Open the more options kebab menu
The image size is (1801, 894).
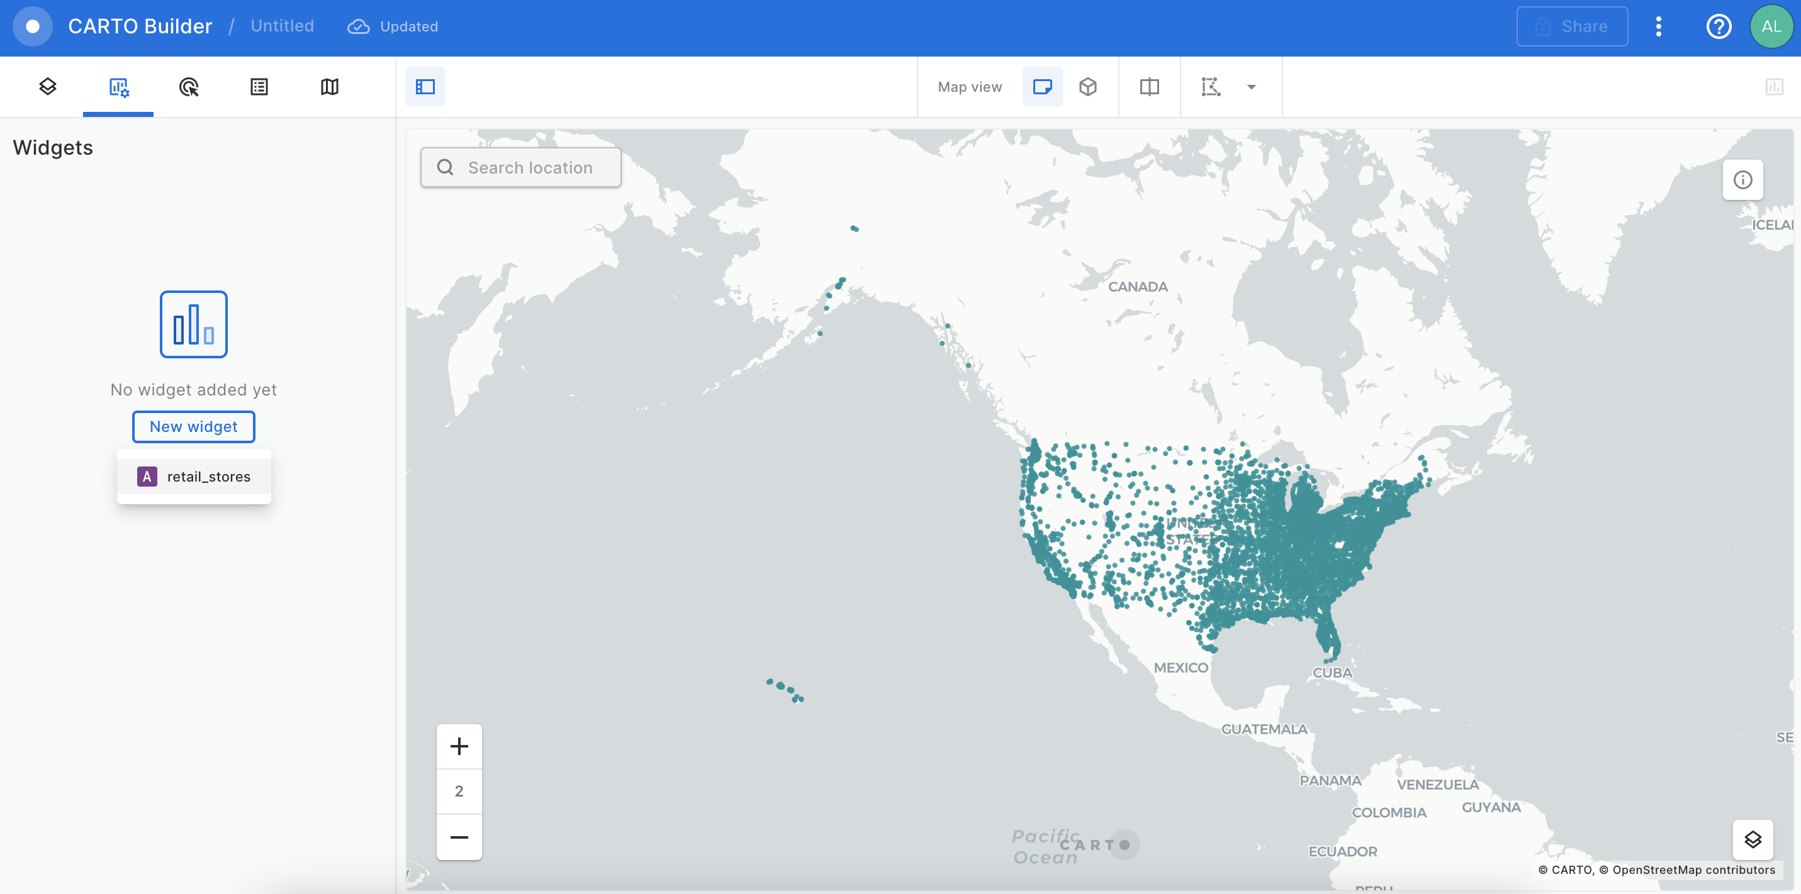click(x=1658, y=26)
